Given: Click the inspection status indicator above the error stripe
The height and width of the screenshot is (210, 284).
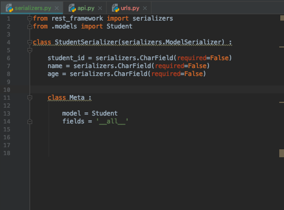Looking at the screenshot, I should coord(282,18).
